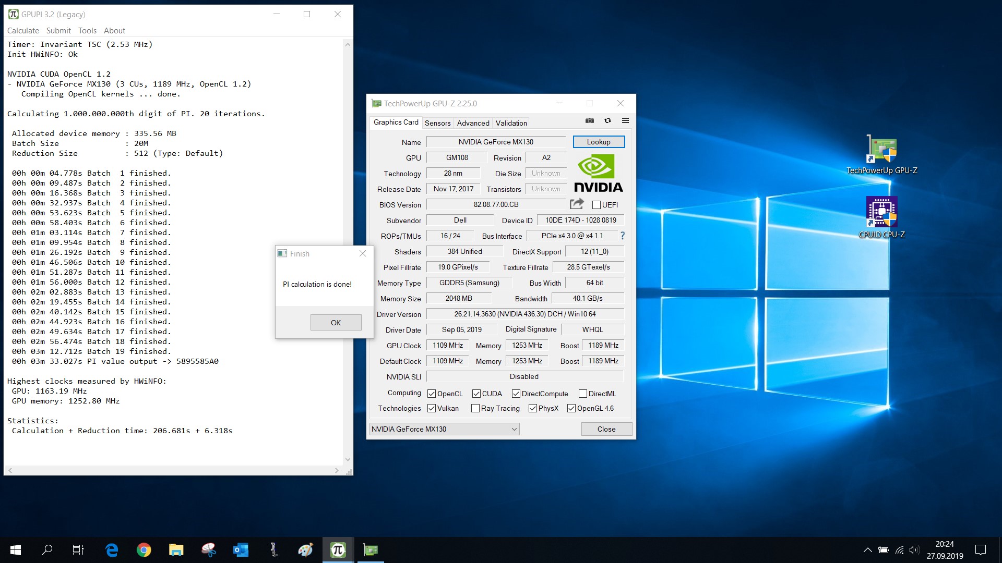Switch to the Validation tab
1002x563 pixels.
point(511,123)
